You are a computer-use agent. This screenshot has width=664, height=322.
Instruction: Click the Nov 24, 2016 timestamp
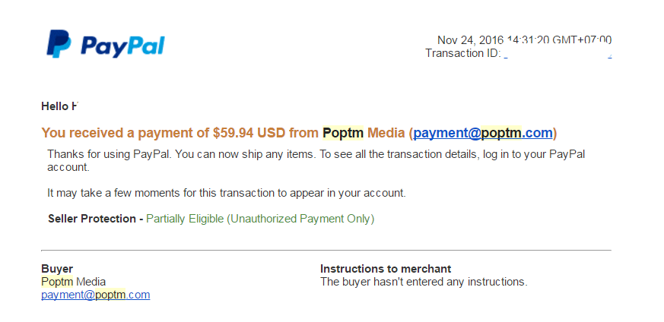[524, 39]
